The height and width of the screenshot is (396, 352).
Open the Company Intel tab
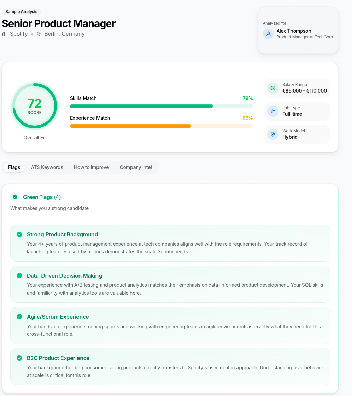pyautogui.click(x=136, y=167)
